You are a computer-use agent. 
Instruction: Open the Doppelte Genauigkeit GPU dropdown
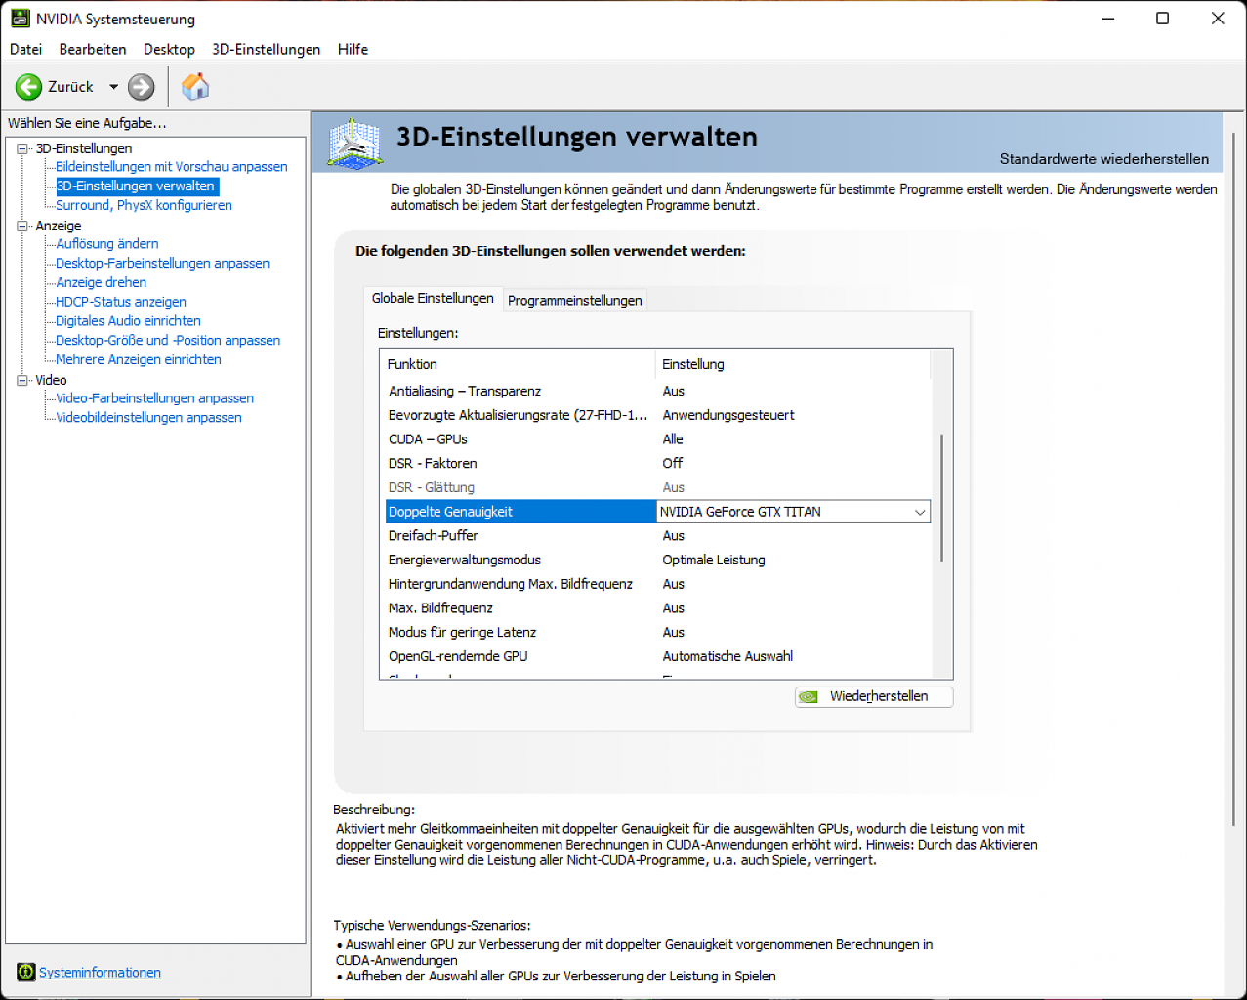(x=919, y=512)
